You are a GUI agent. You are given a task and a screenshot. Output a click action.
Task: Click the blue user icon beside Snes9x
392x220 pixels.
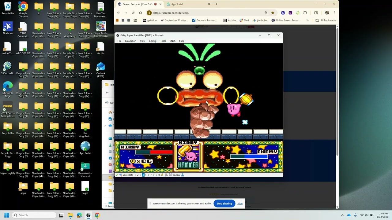tap(183, 175)
